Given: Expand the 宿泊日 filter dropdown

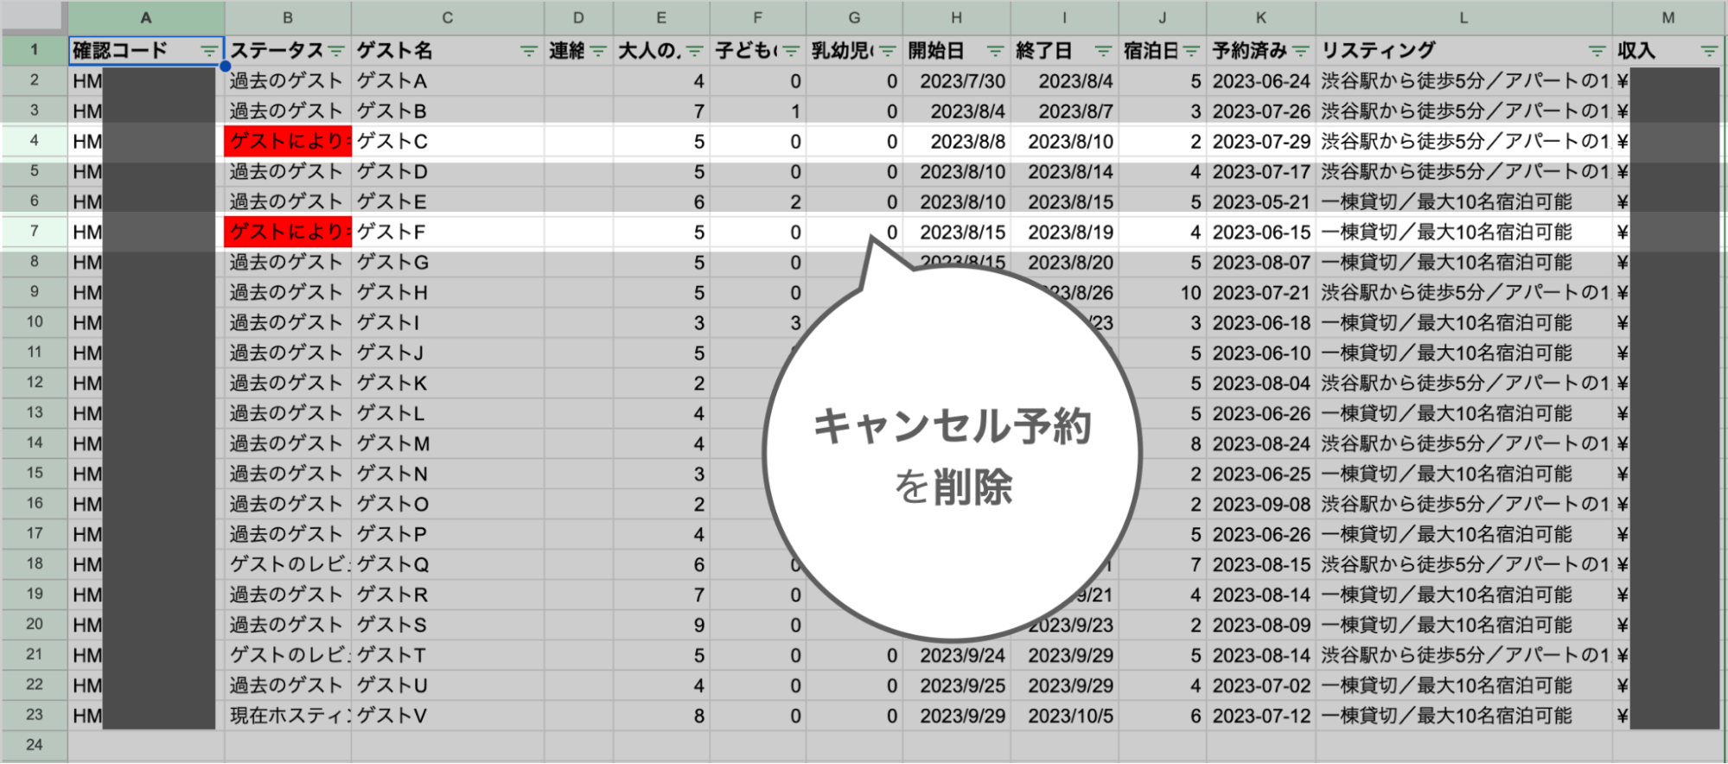Looking at the screenshot, I should coord(1190,52).
